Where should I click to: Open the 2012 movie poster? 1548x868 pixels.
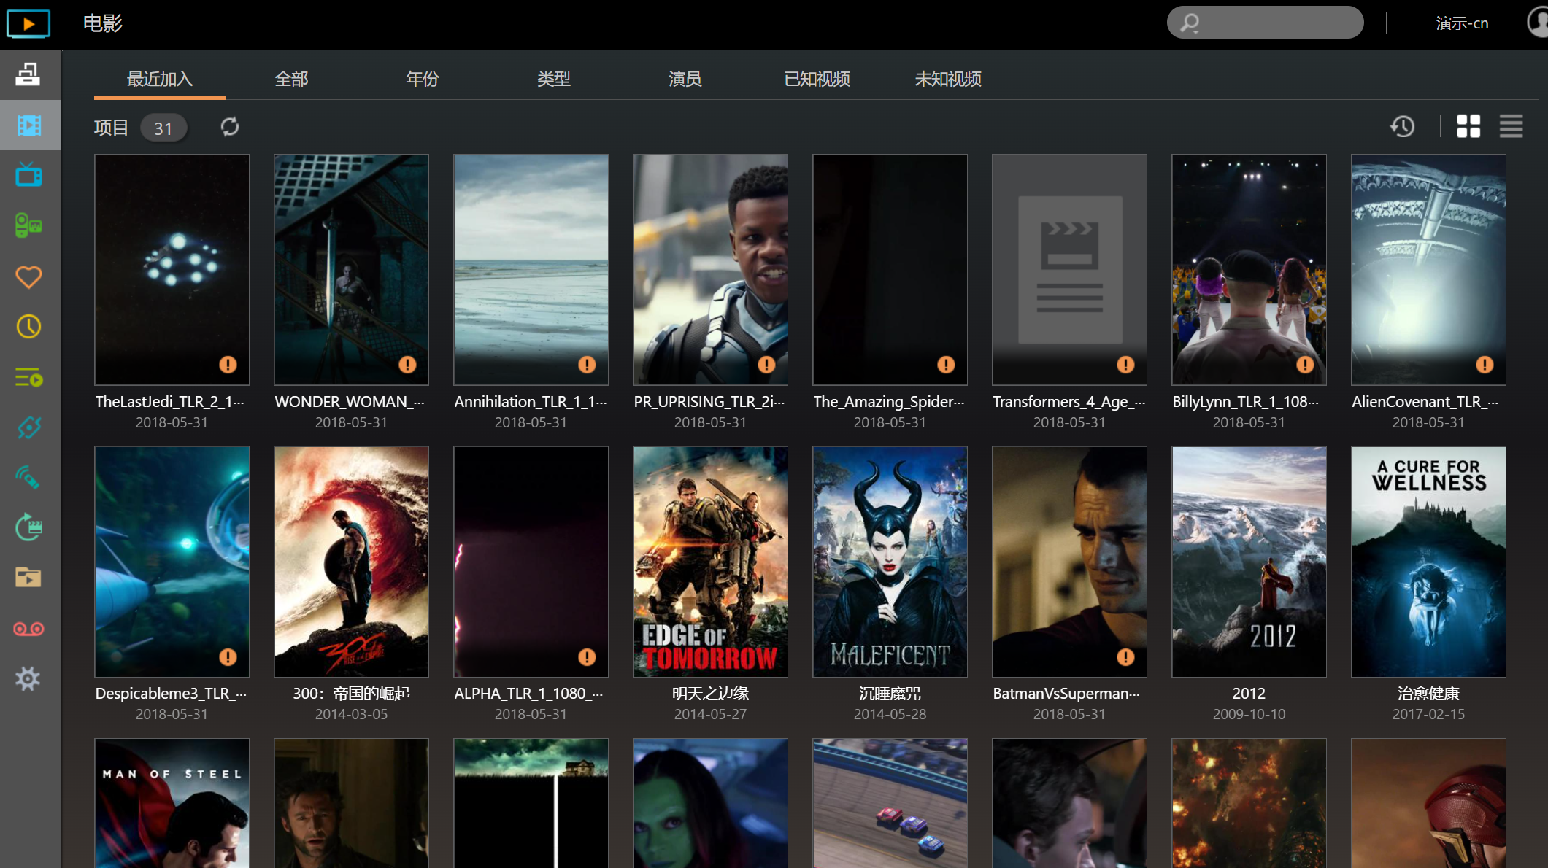point(1249,562)
